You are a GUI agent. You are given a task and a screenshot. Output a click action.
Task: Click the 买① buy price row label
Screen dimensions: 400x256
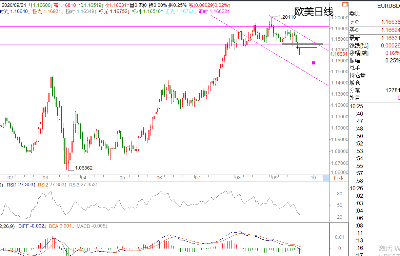click(x=354, y=30)
